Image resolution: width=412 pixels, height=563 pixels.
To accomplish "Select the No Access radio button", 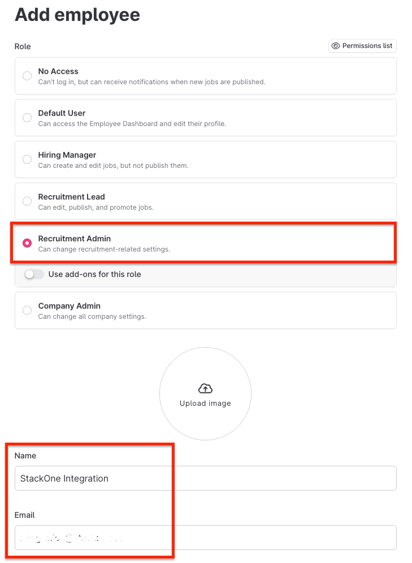I will (27, 76).
